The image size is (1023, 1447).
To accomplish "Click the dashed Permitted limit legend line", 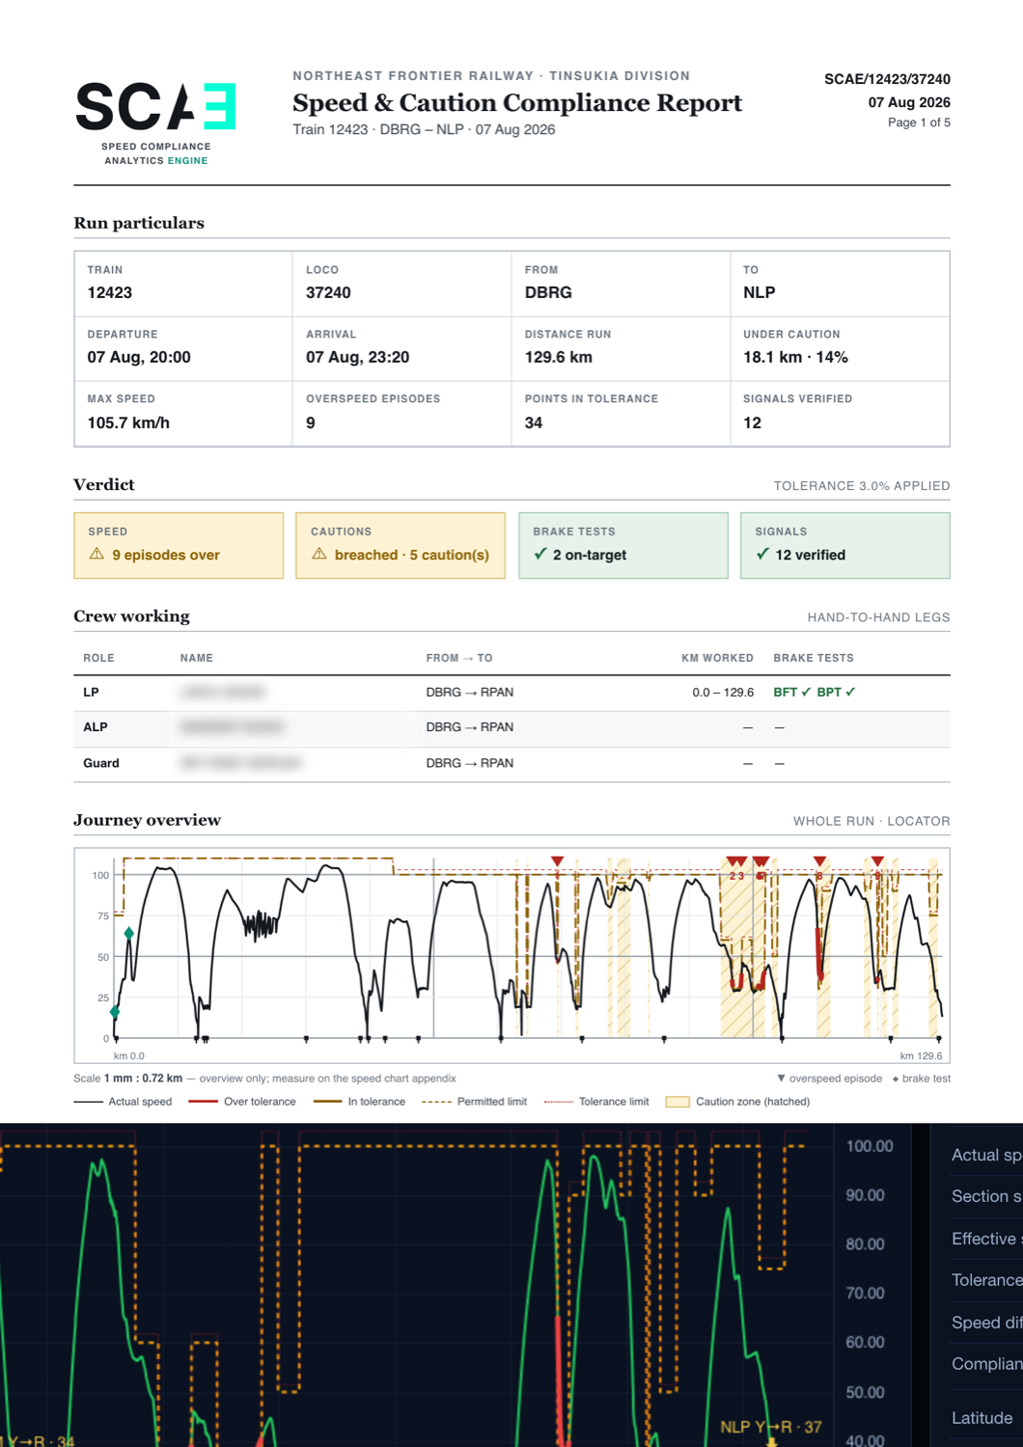I will (x=436, y=1102).
